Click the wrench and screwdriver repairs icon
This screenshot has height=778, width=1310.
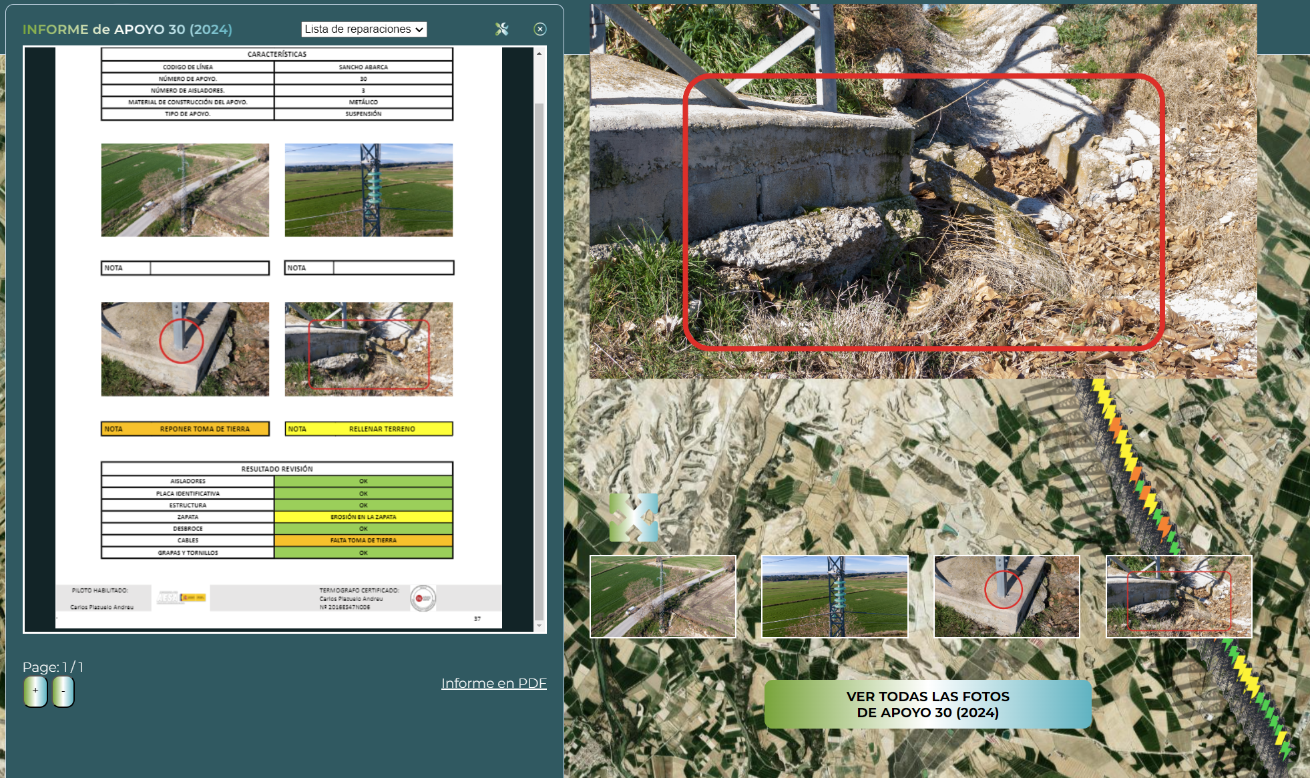501,29
